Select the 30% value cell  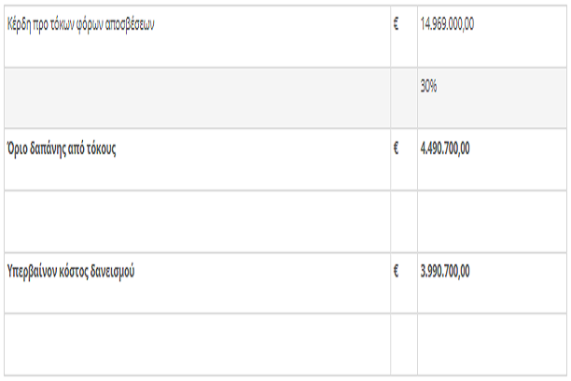pos(492,98)
